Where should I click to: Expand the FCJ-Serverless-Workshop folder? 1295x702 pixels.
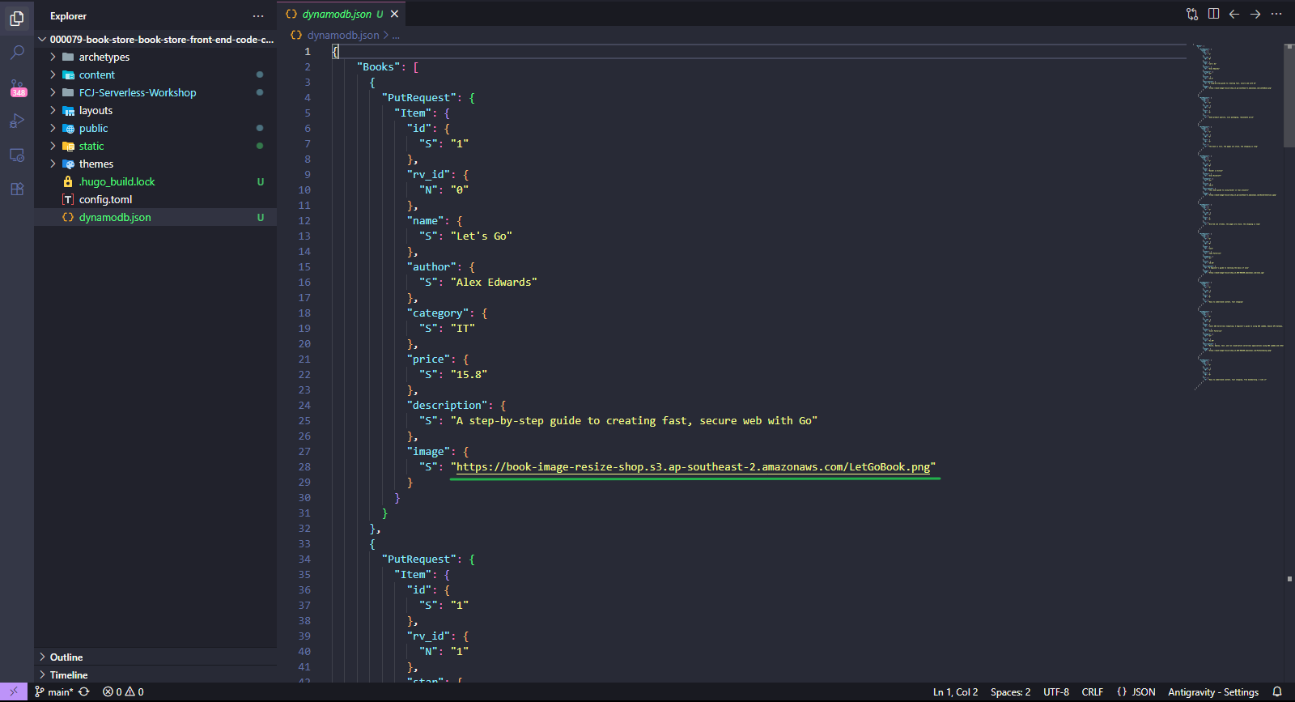(x=155, y=92)
